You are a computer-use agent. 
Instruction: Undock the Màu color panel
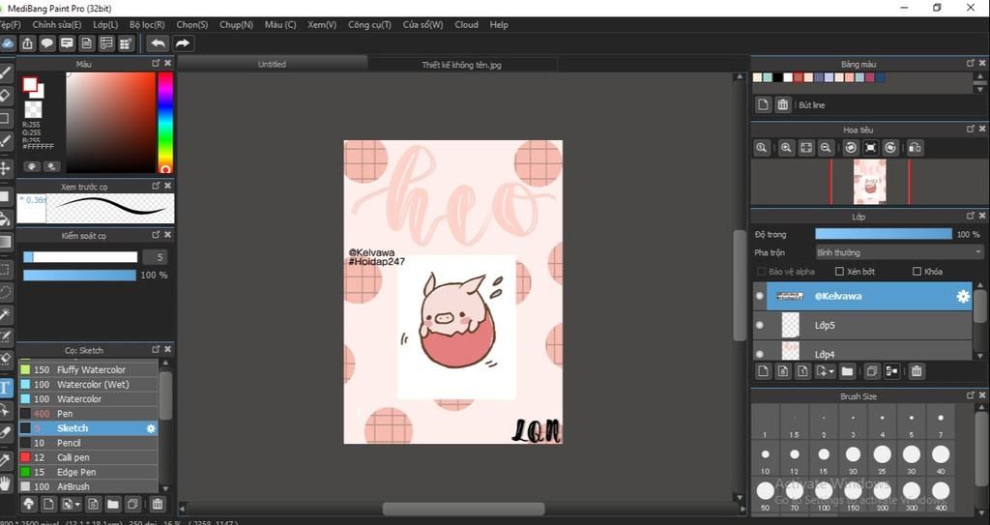tap(156, 63)
